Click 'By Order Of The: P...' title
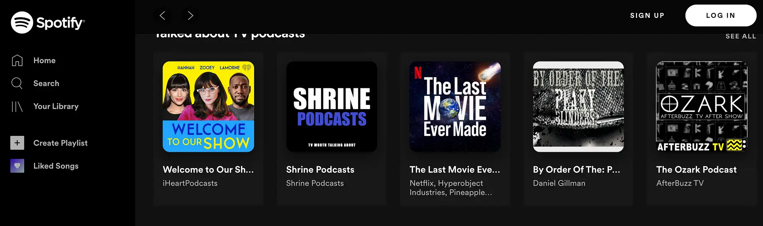The image size is (763, 226). pyautogui.click(x=576, y=170)
